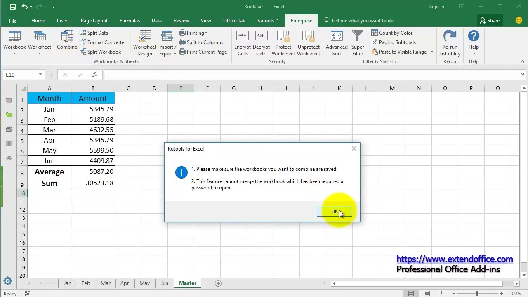Select the Amount header cell

(x=93, y=98)
